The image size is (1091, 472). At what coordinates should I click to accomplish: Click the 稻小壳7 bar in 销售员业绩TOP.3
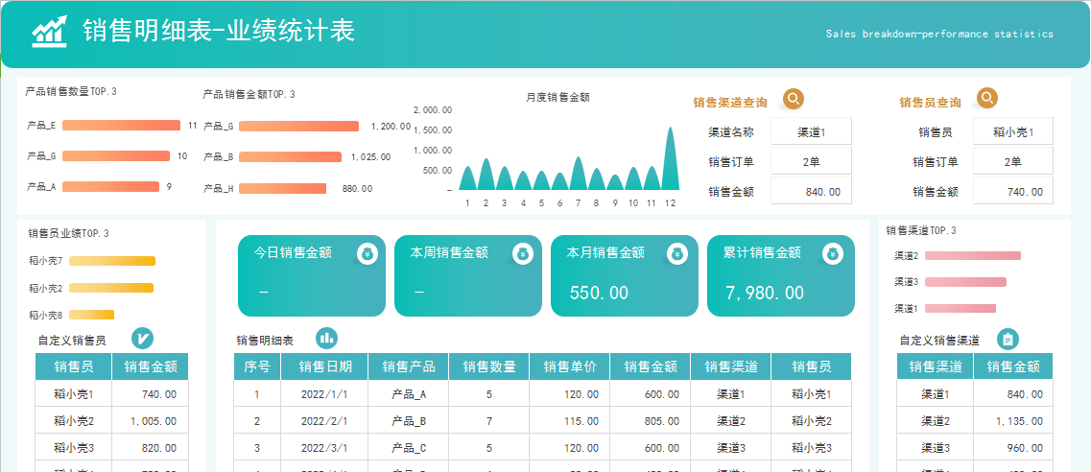112,261
